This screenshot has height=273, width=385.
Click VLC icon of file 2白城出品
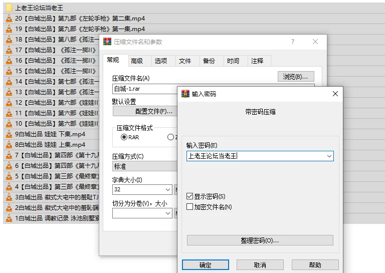(9, 208)
